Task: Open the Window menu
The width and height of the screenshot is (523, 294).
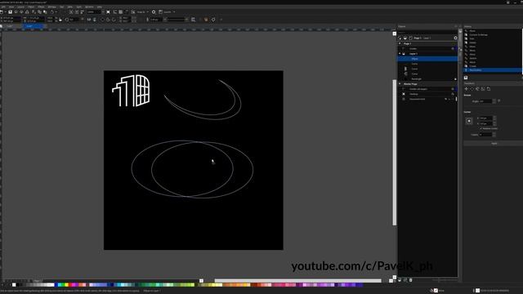Action: coord(89,7)
